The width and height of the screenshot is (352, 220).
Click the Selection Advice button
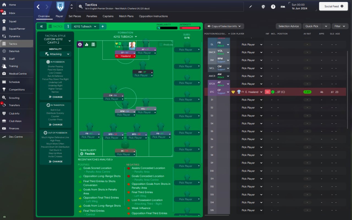288,26
